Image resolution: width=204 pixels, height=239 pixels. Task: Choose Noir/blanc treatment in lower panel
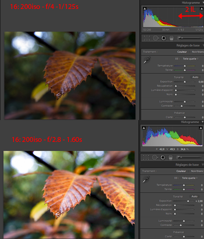[197, 171]
